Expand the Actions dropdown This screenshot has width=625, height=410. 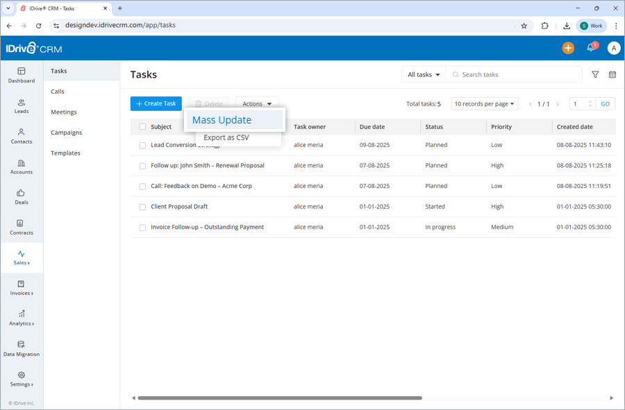pyautogui.click(x=257, y=103)
